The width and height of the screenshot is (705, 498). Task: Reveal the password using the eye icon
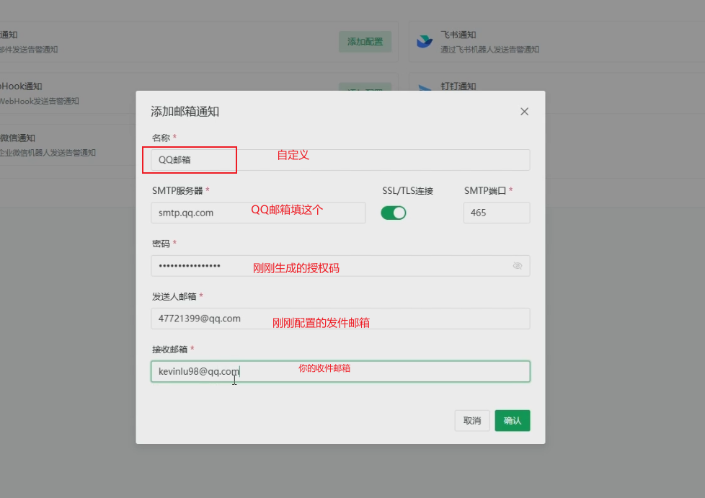[x=518, y=266]
